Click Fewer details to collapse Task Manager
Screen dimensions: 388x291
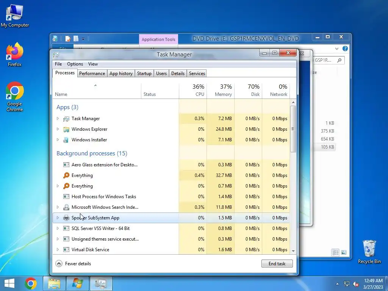pos(73,264)
